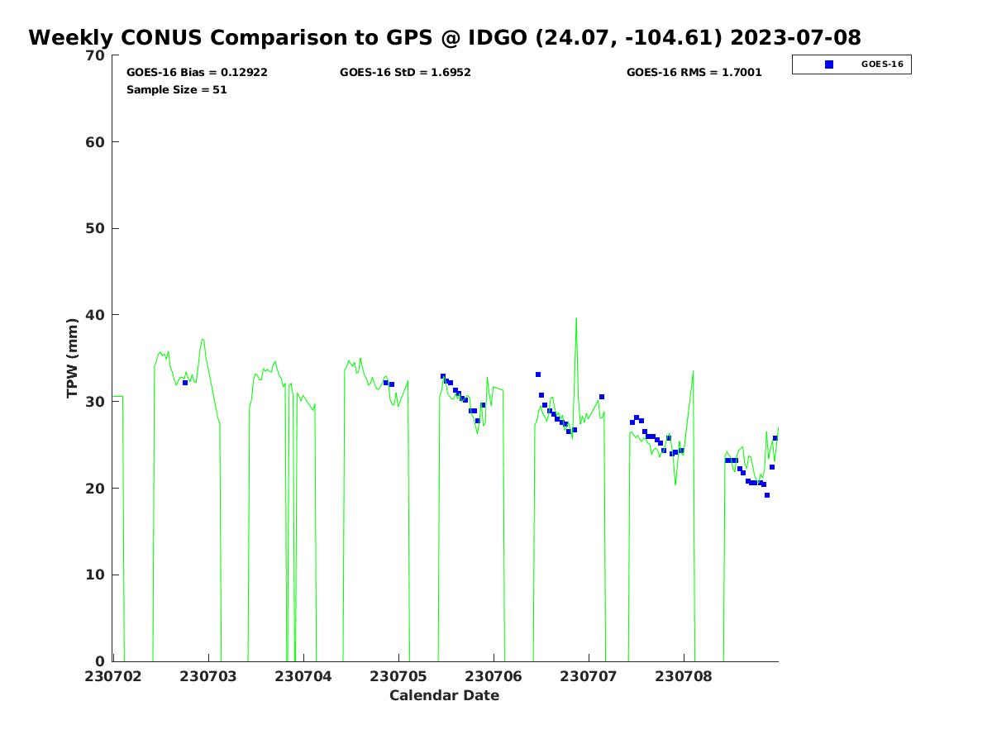Click the 230702 x-axis tick label

coord(113,676)
